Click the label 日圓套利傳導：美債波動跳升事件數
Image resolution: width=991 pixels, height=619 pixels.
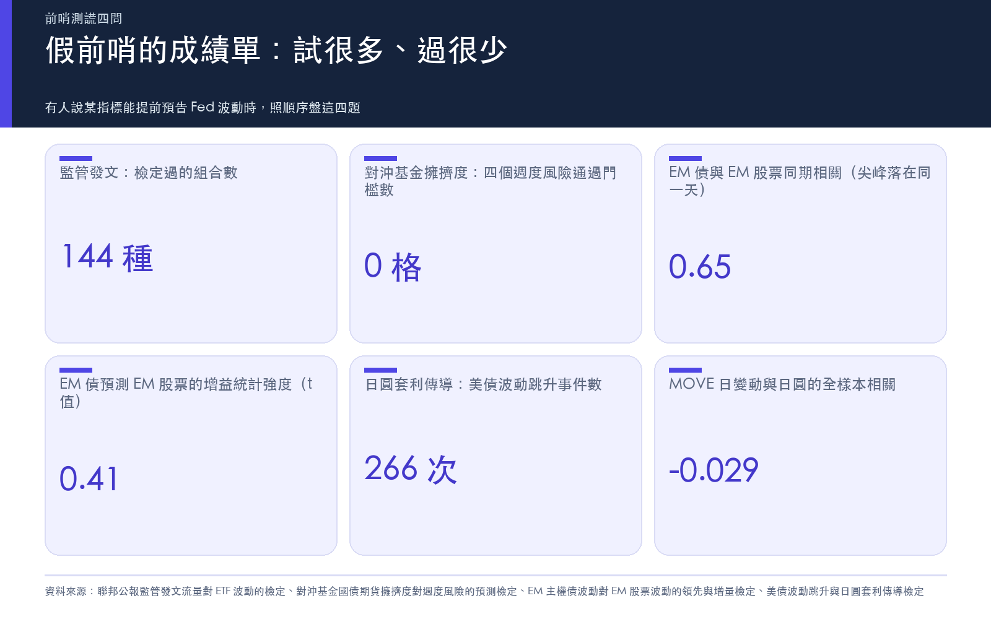tap(483, 384)
